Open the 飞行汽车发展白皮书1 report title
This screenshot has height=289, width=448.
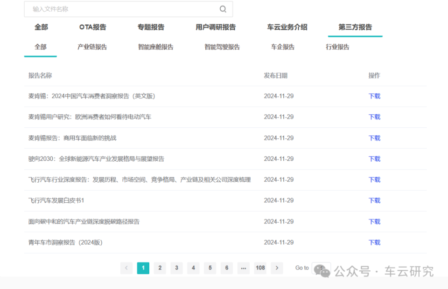click(56, 200)
